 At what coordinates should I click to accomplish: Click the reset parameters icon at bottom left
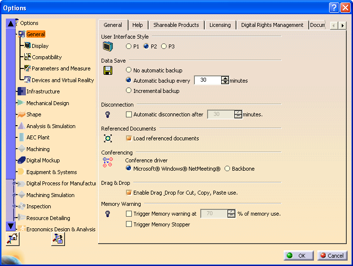point(12,239)
